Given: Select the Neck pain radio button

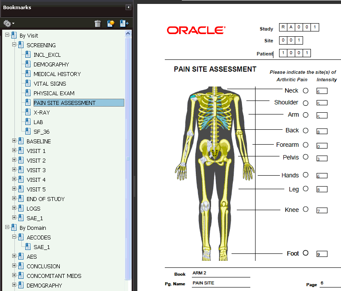Looking at the screenshot, I should click(x=306, y=90).
